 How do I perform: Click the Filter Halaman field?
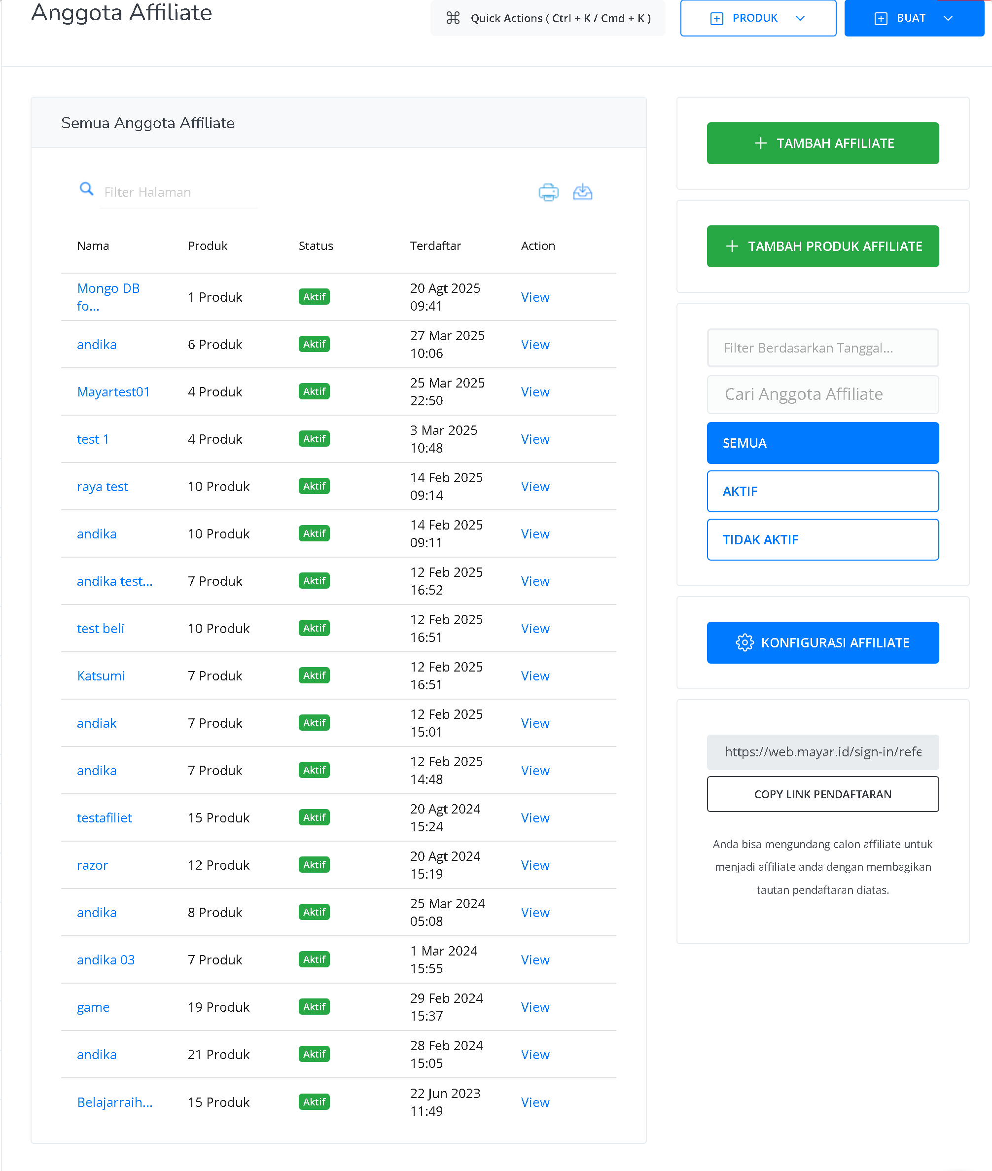coord(179,192)
